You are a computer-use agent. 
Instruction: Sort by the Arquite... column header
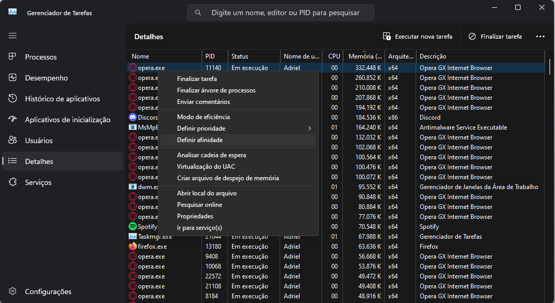click(x=401, y=56)
